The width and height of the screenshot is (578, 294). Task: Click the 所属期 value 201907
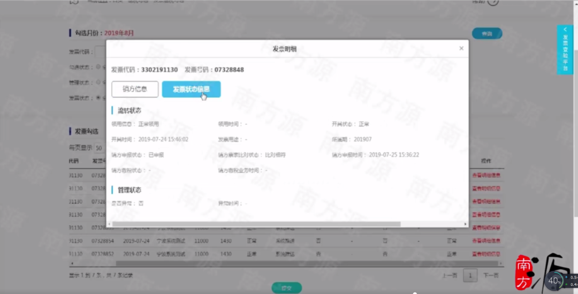pos(363,139)
